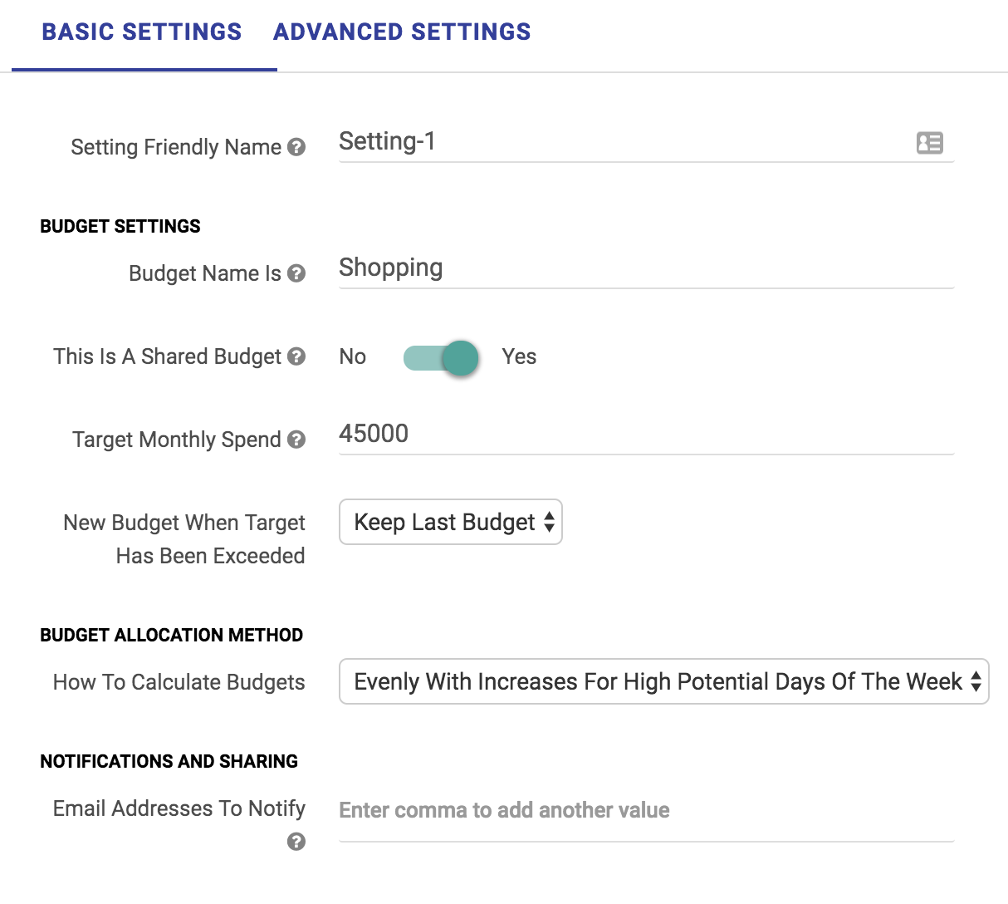Viewport: 1008px width, 904px height.
Task: Switch to the Basic Settings tab
Action: (x=142, y=32)
